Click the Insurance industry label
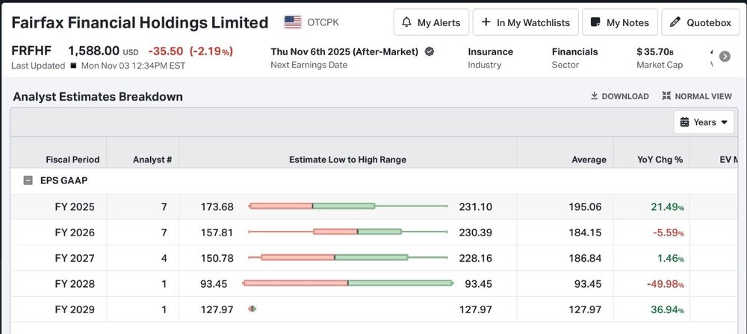The width and height of the screenshot is (747, 334). pos(490,51)
